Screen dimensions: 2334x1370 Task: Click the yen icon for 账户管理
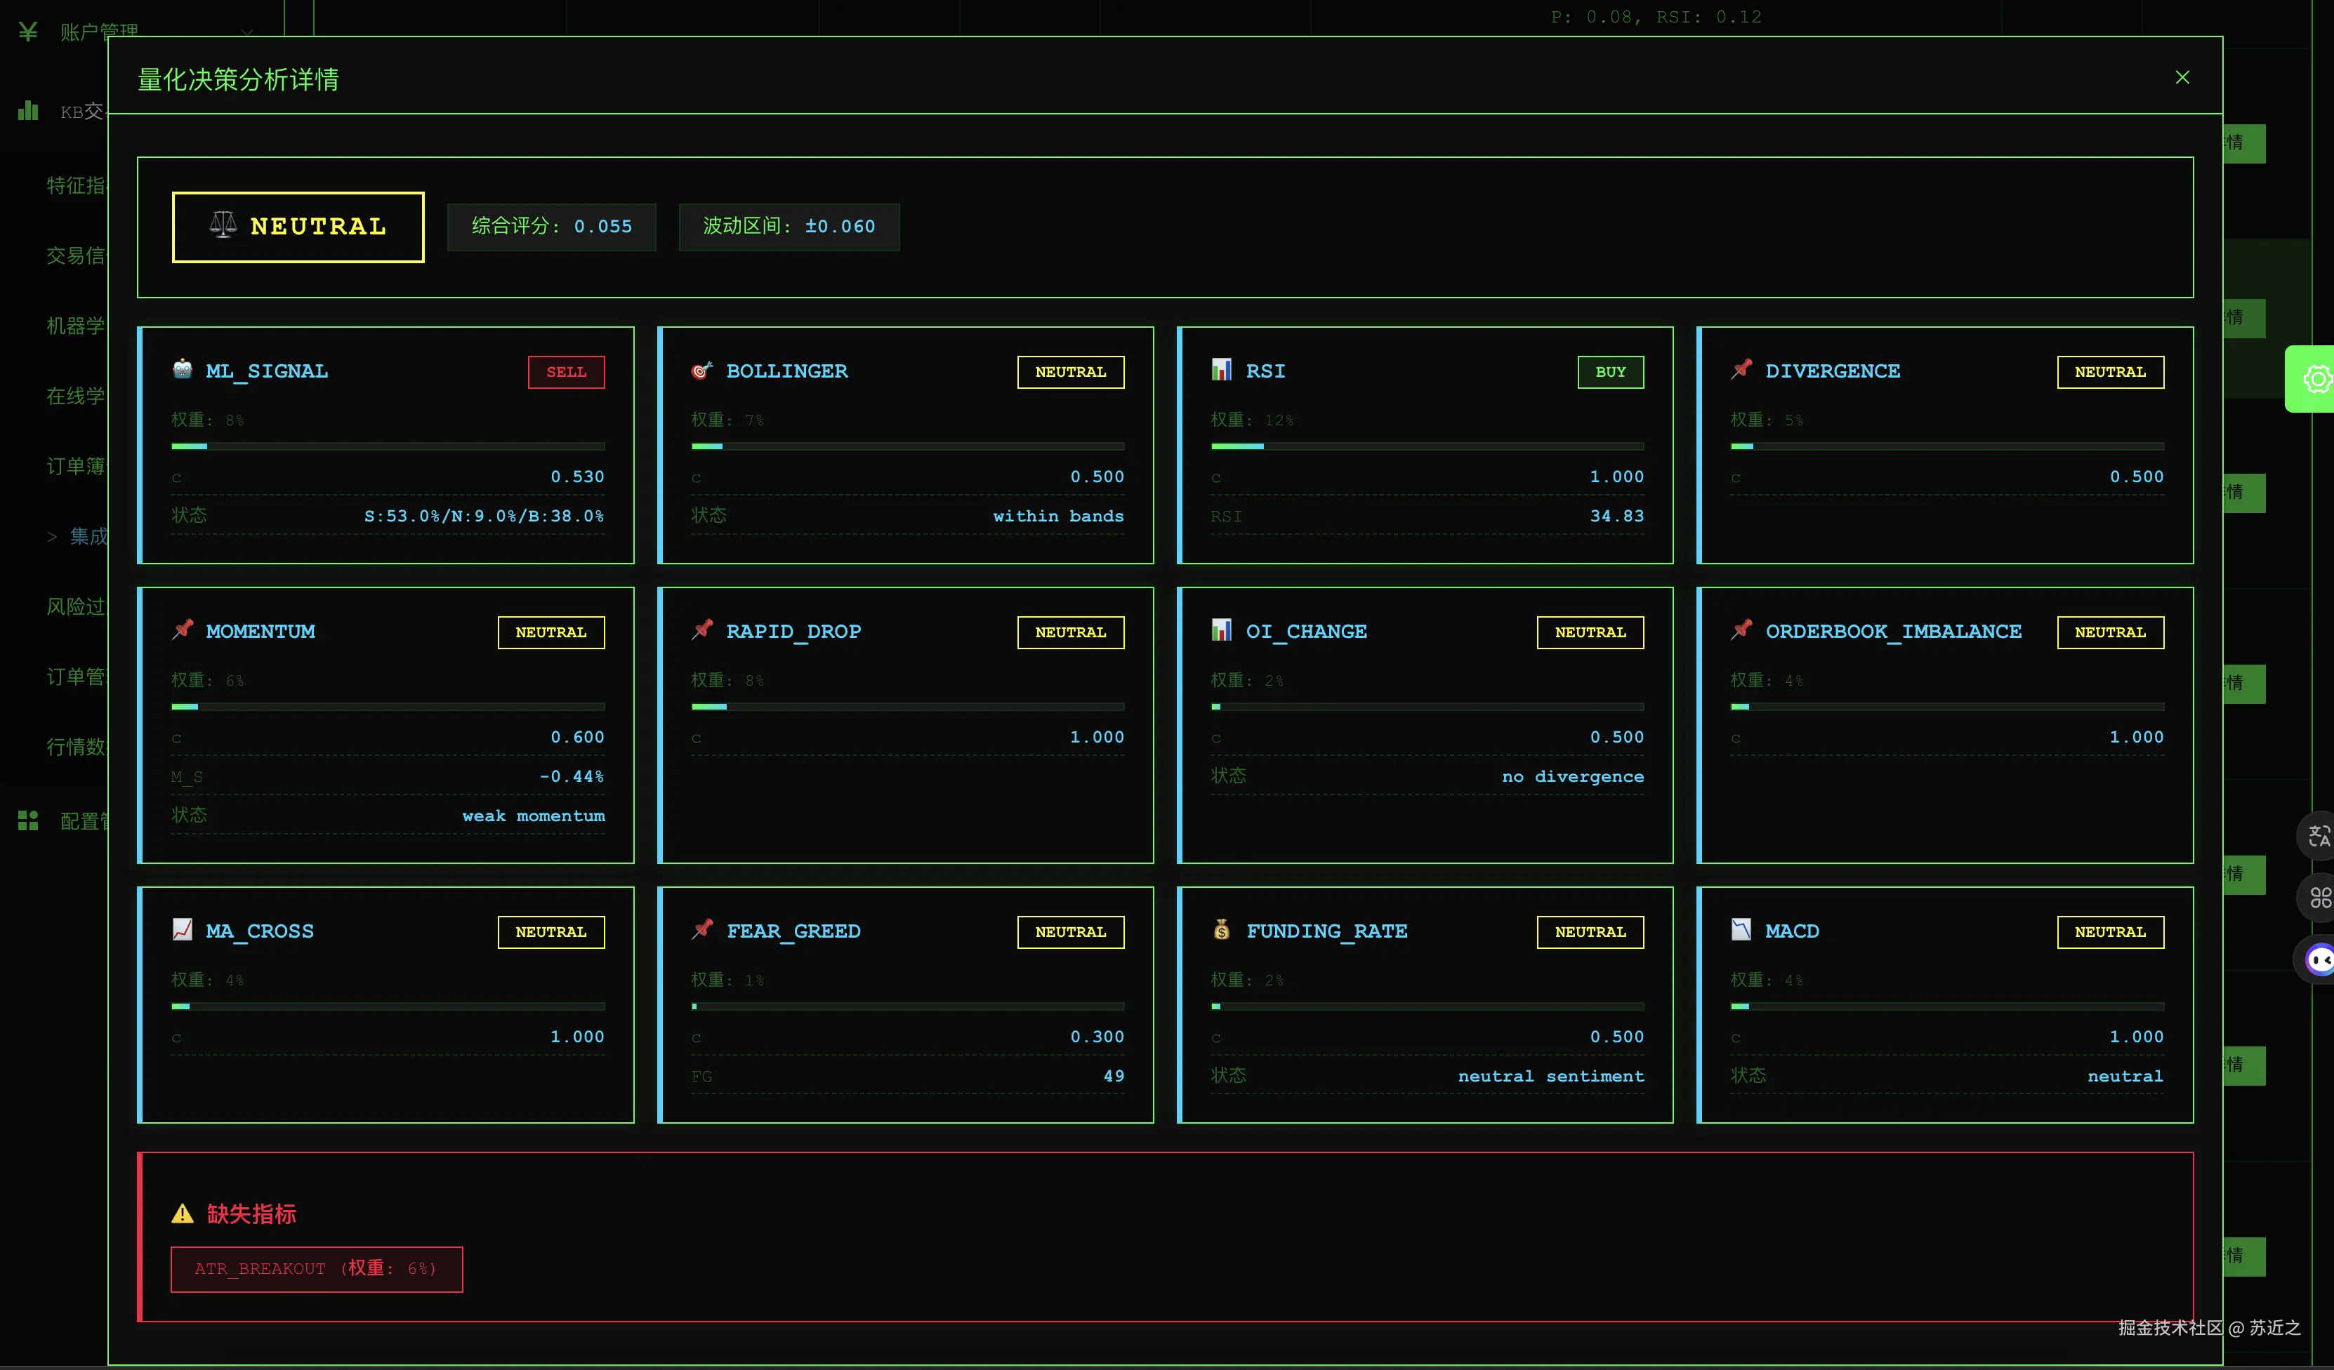pos(28,32)
